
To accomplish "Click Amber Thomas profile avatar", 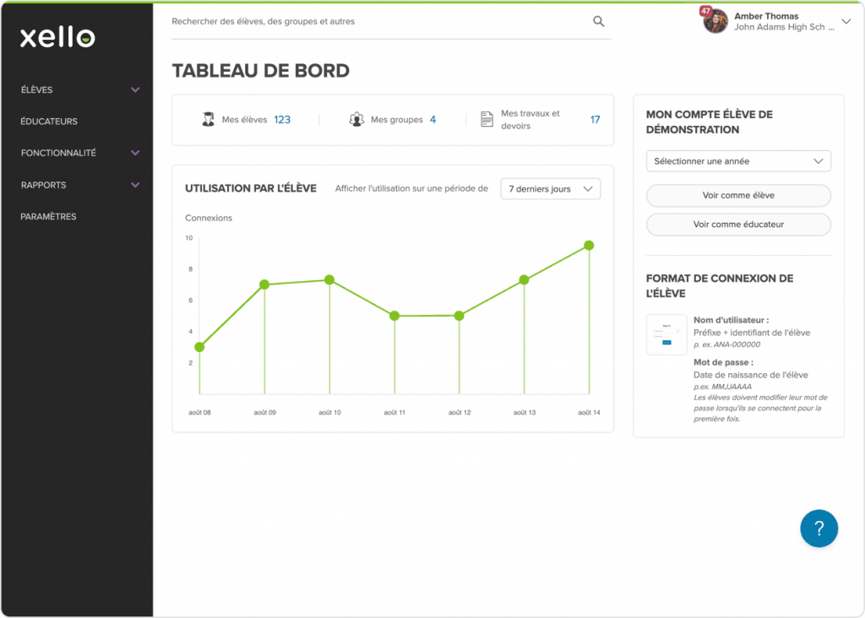I will 715,22.
